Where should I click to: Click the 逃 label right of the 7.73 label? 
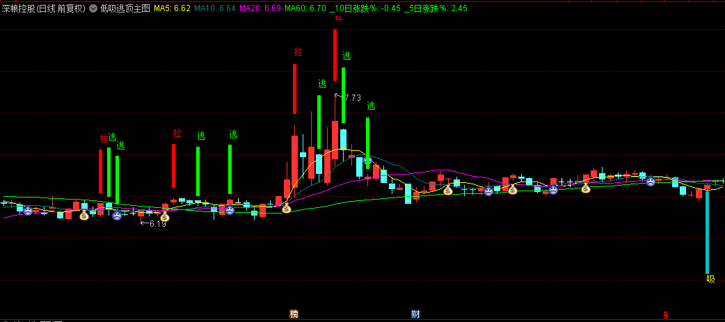[x=371, y=106]
